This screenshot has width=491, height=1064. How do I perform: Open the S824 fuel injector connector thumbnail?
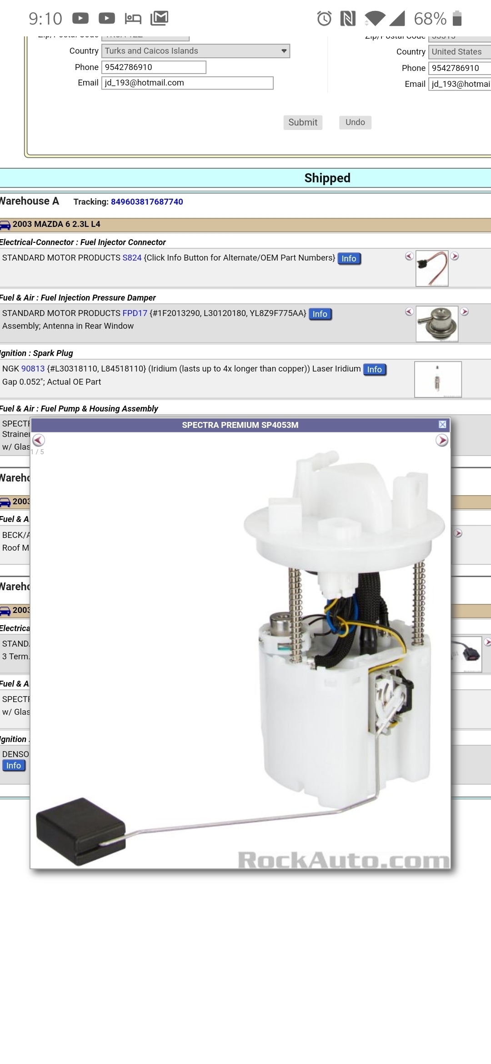[x=432, y=268]
